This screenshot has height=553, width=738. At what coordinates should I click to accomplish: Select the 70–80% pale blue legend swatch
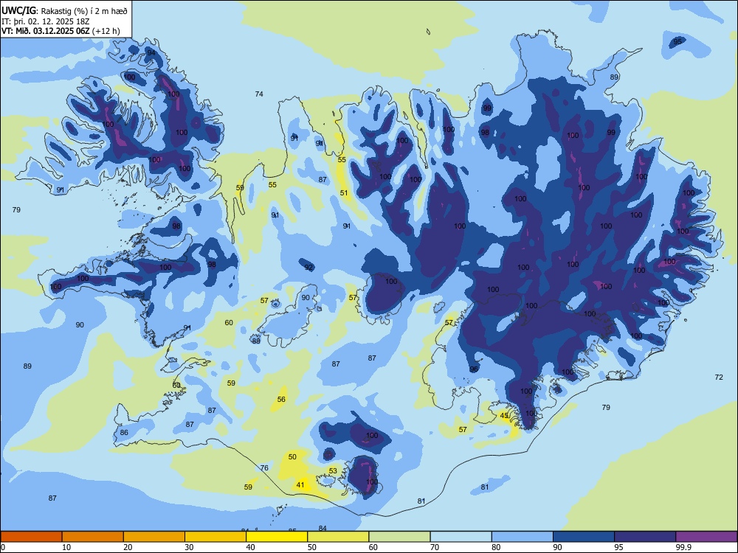pos(461,537)
